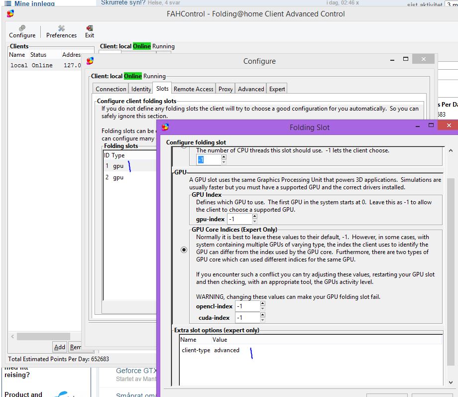Decrease the CPU threads value
458x397 pixels.
pos(224,162)
